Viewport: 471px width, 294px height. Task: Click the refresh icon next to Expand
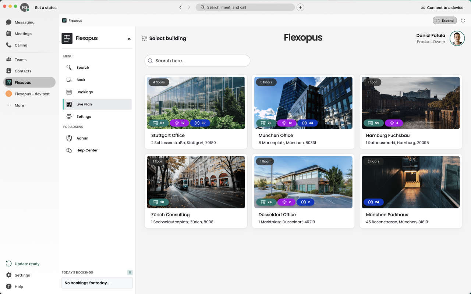click(x=463, y=21)
